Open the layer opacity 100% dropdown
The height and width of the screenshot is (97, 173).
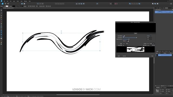click(161, 53)
